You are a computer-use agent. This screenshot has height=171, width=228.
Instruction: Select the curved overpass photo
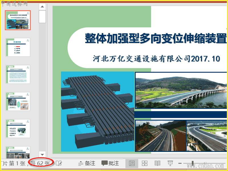tap(207, 136)
